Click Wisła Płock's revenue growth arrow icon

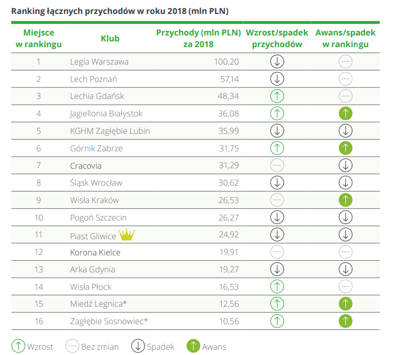(277, 286)
